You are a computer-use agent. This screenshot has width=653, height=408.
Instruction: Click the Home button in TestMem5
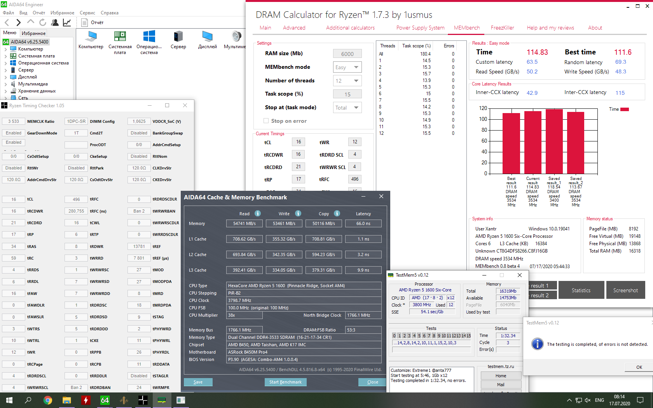point(501,376)
